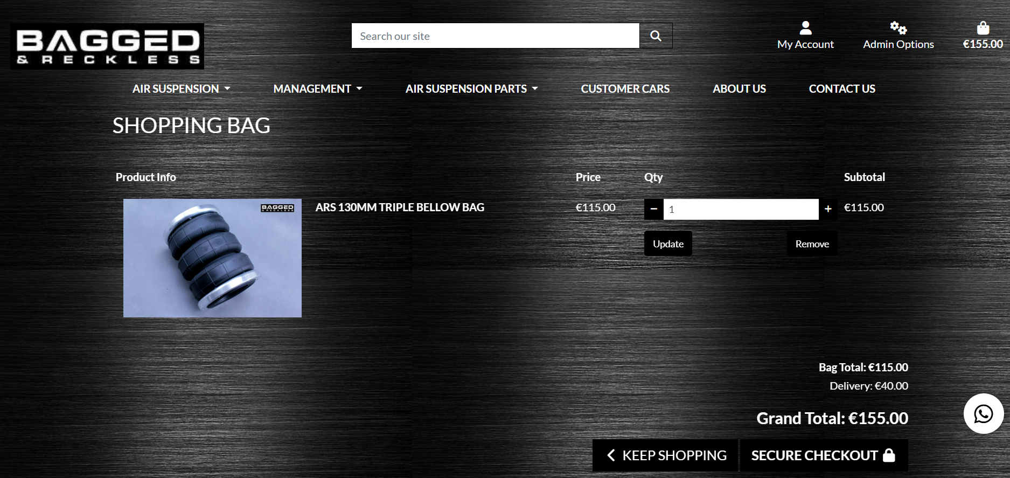Open the WhatsApp chat bubble
This screenshot has width=1010, height=478.
pos(983,413)
